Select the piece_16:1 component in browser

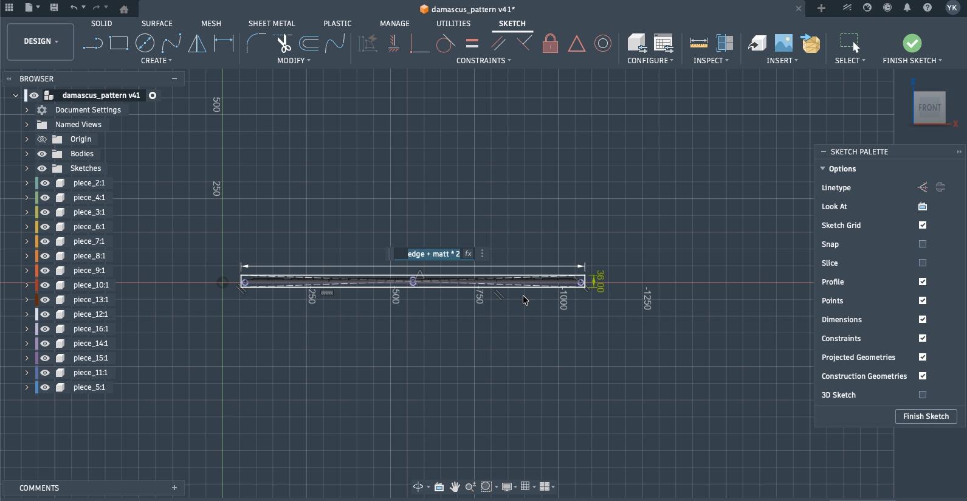[x=91, y=329]
